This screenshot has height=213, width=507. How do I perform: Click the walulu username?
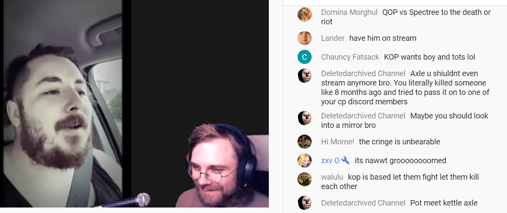click(x=332, y=177)
